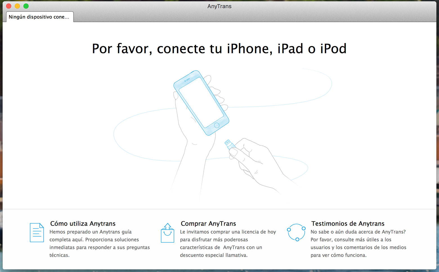Minimize AnyTrans with the yellow button
Image resolution: width=439 pixels, height=272 pixels.
click(x=17, y=6)
